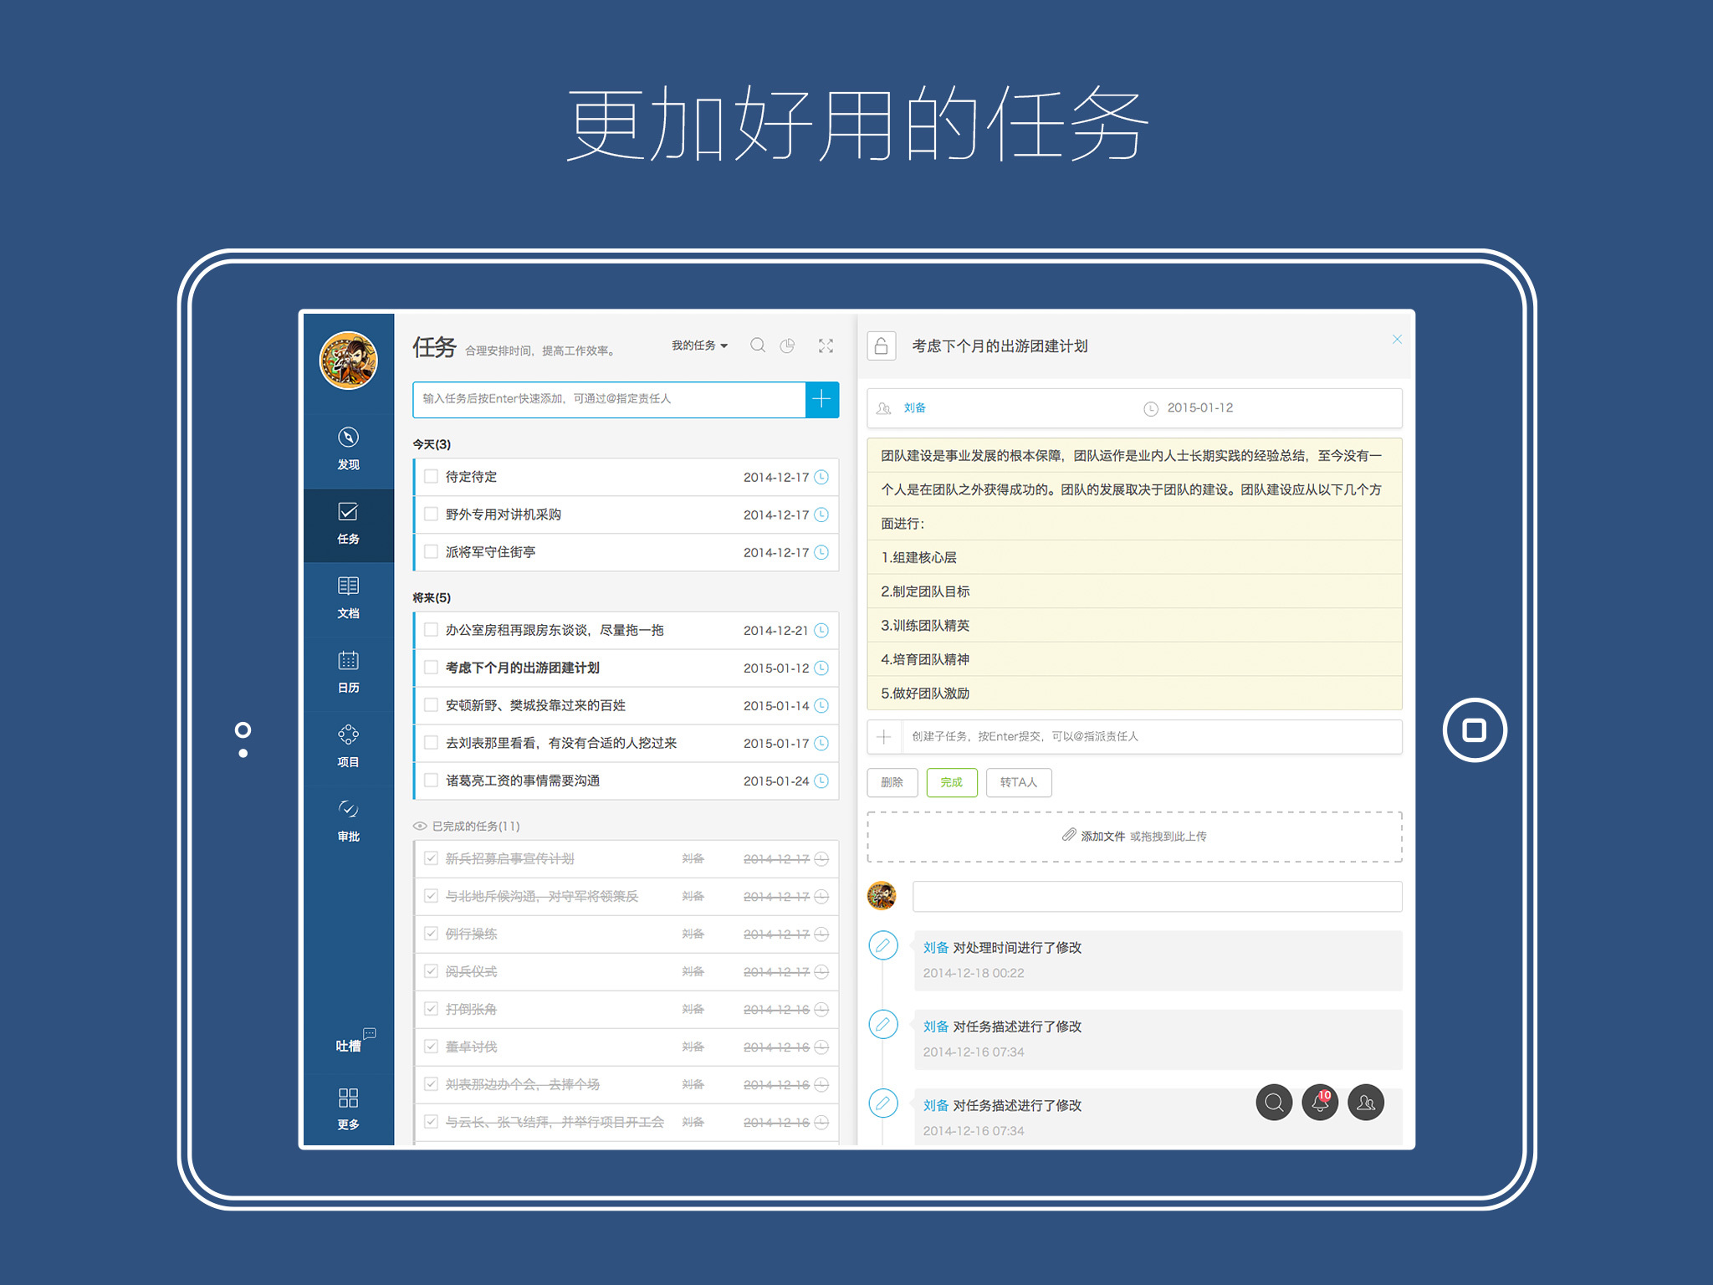Open the 发现 discover section

(348, 449)
